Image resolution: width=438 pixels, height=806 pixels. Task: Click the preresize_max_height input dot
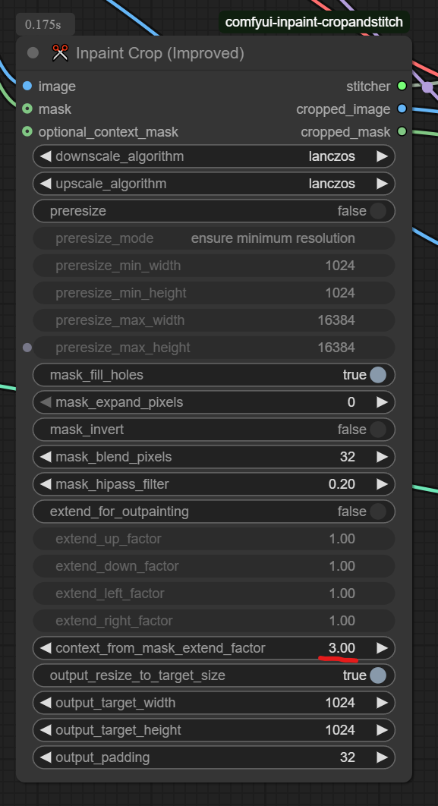point(27,348)
